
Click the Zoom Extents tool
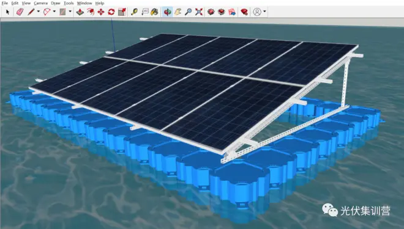[199, 12]
